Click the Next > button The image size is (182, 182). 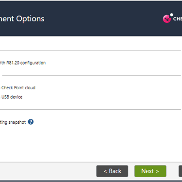point(150,171)
